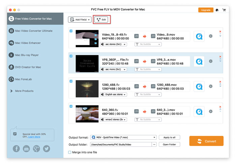Viewport: 236px width, 166px height.
Task: Click source 2D icon for VP8_360P File.flv
Action: (136, 61)
